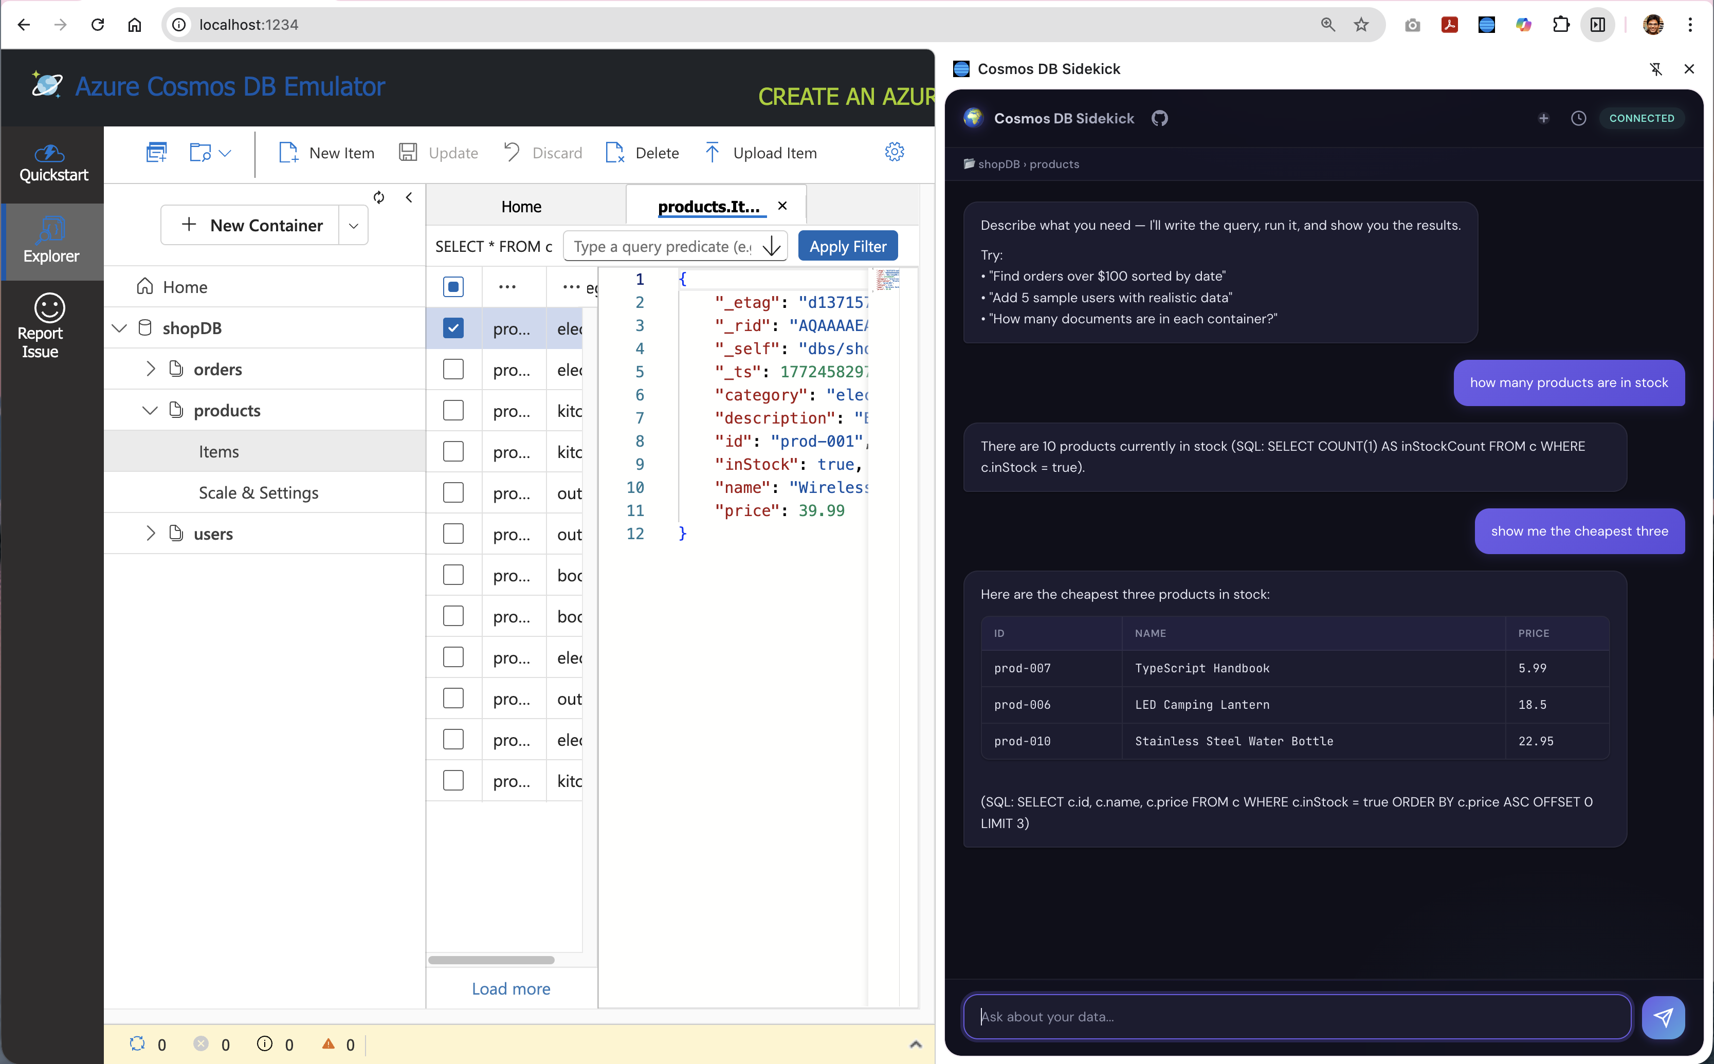Select the Quickstart sidebar item
This screenshot has width=1714, height=1064.
point(53,163)
